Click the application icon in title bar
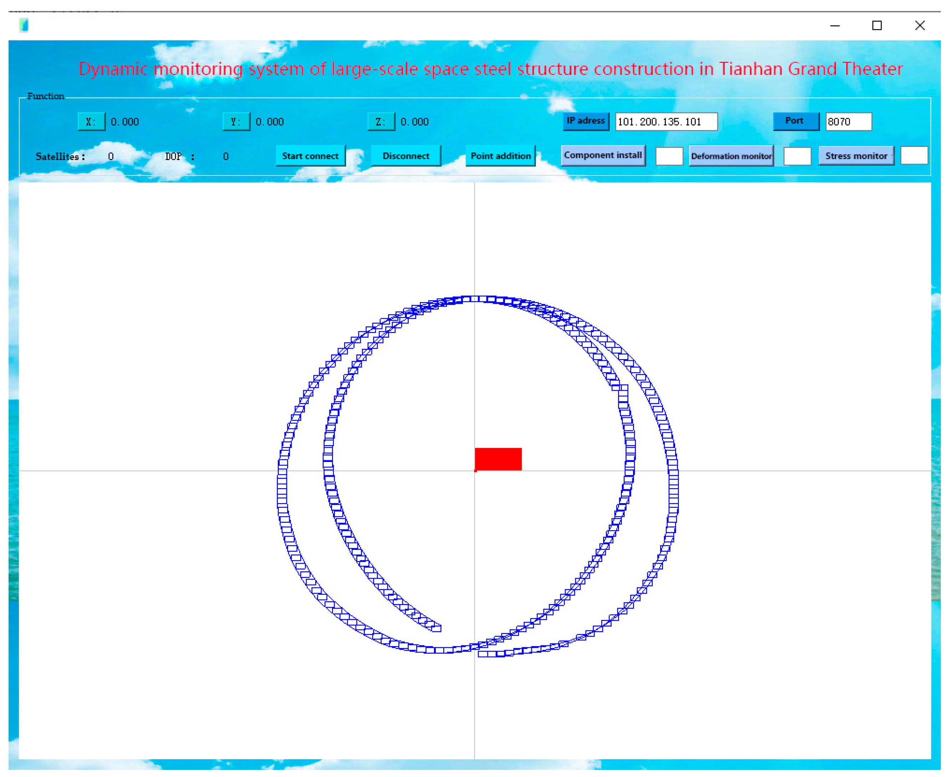The width and height of the screenshot is (949, 777). [24, 25]
